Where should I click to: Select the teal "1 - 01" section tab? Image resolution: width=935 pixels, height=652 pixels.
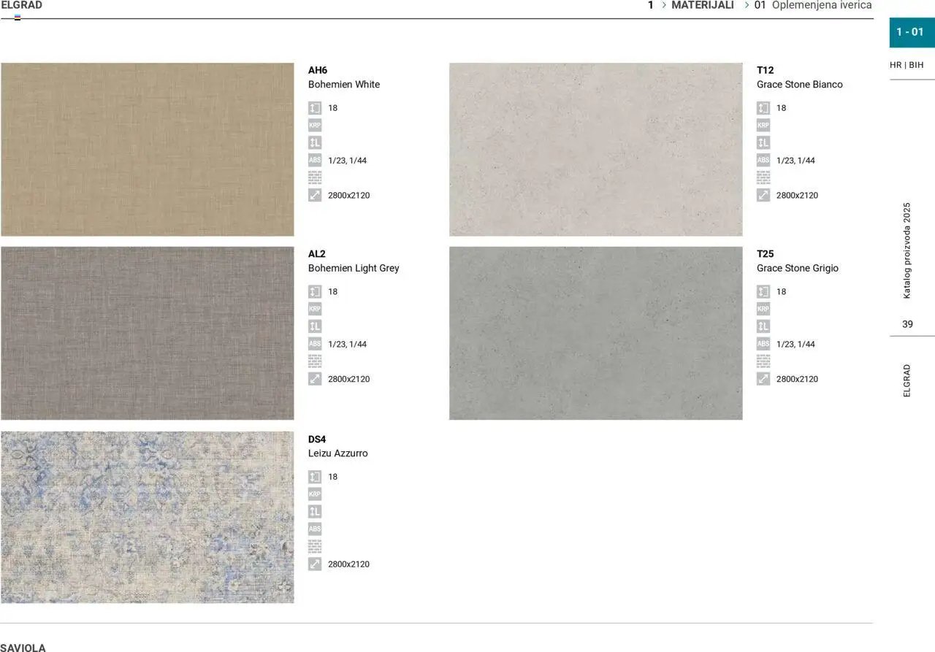911,32
